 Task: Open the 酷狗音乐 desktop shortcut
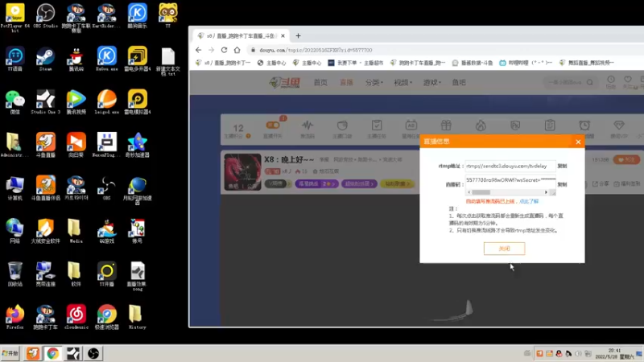pos(137,16)
